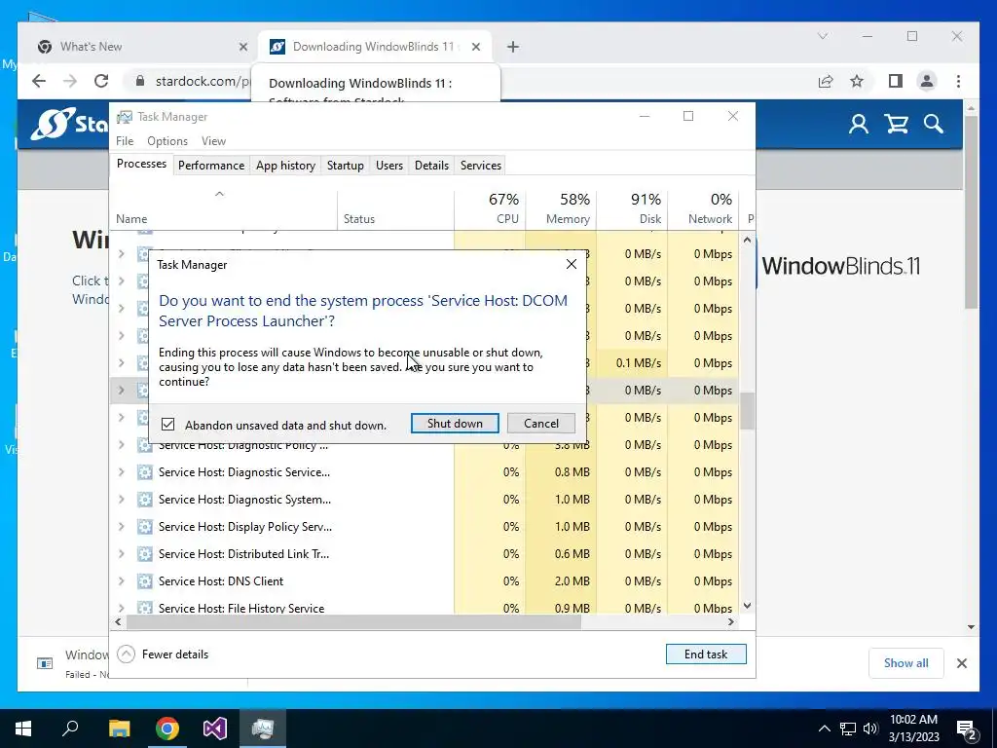997x748 pixels.
Task: Switch to the Details tab
Action: pos(431,166)
